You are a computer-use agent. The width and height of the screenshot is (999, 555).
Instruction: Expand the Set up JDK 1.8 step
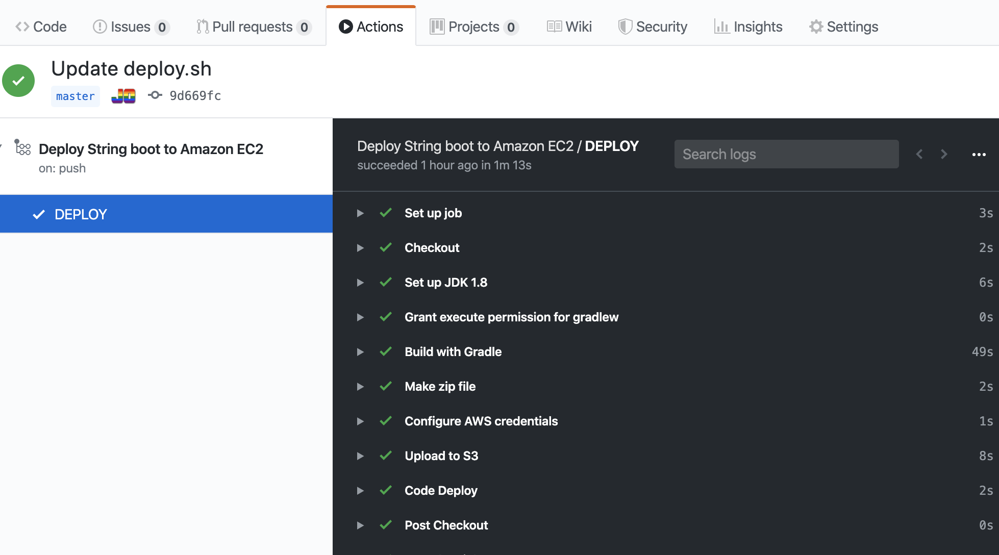pos(360,283)
